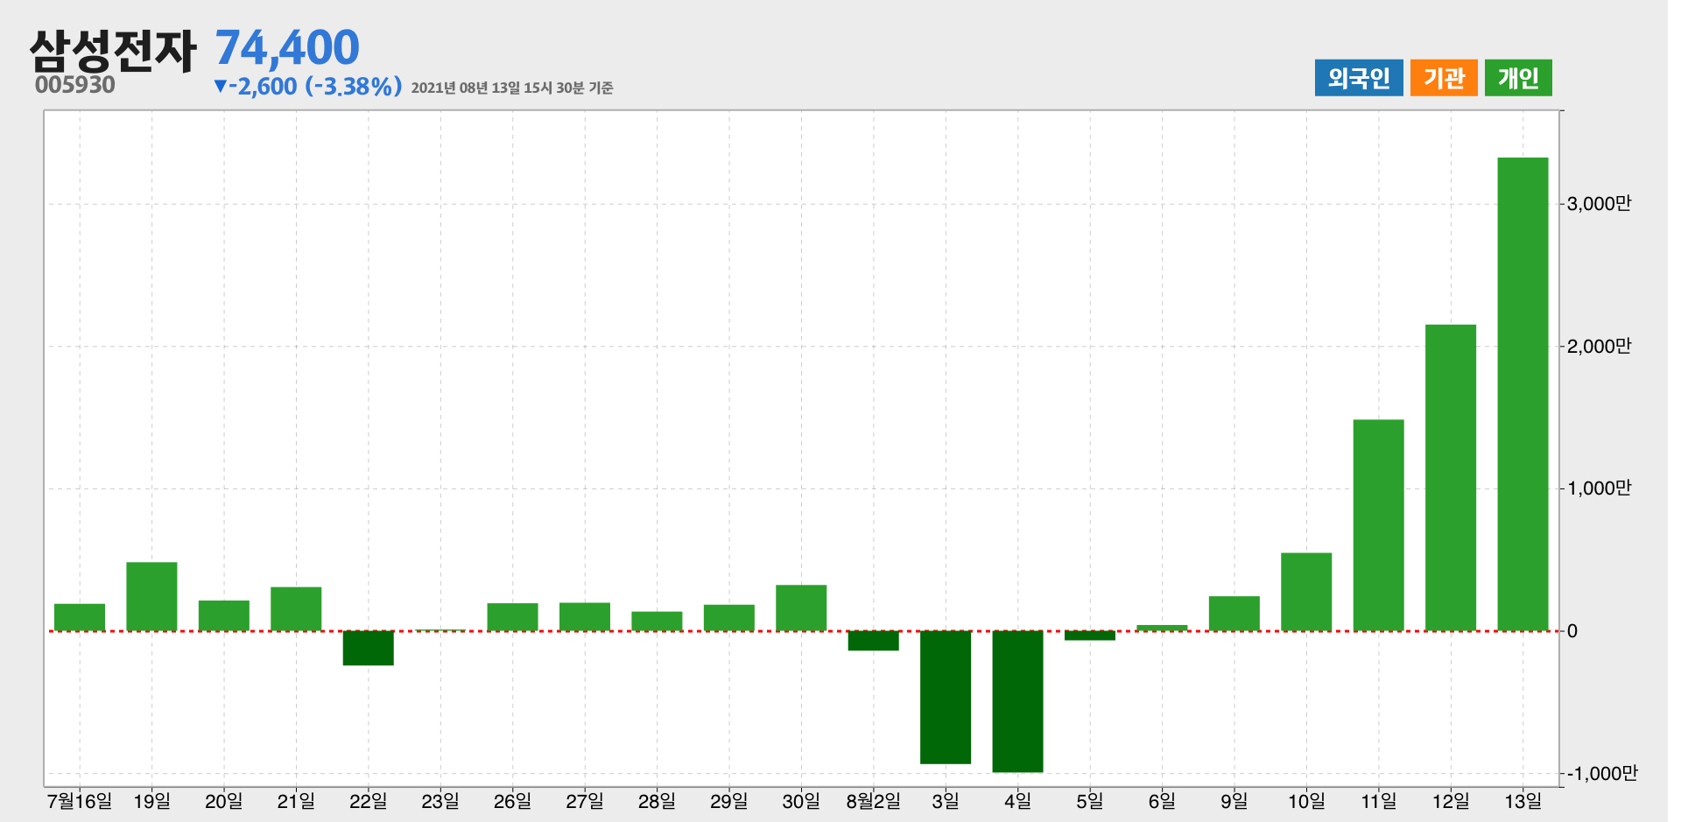
Task: Click the stock code 005930
Action: pos(75,85)
